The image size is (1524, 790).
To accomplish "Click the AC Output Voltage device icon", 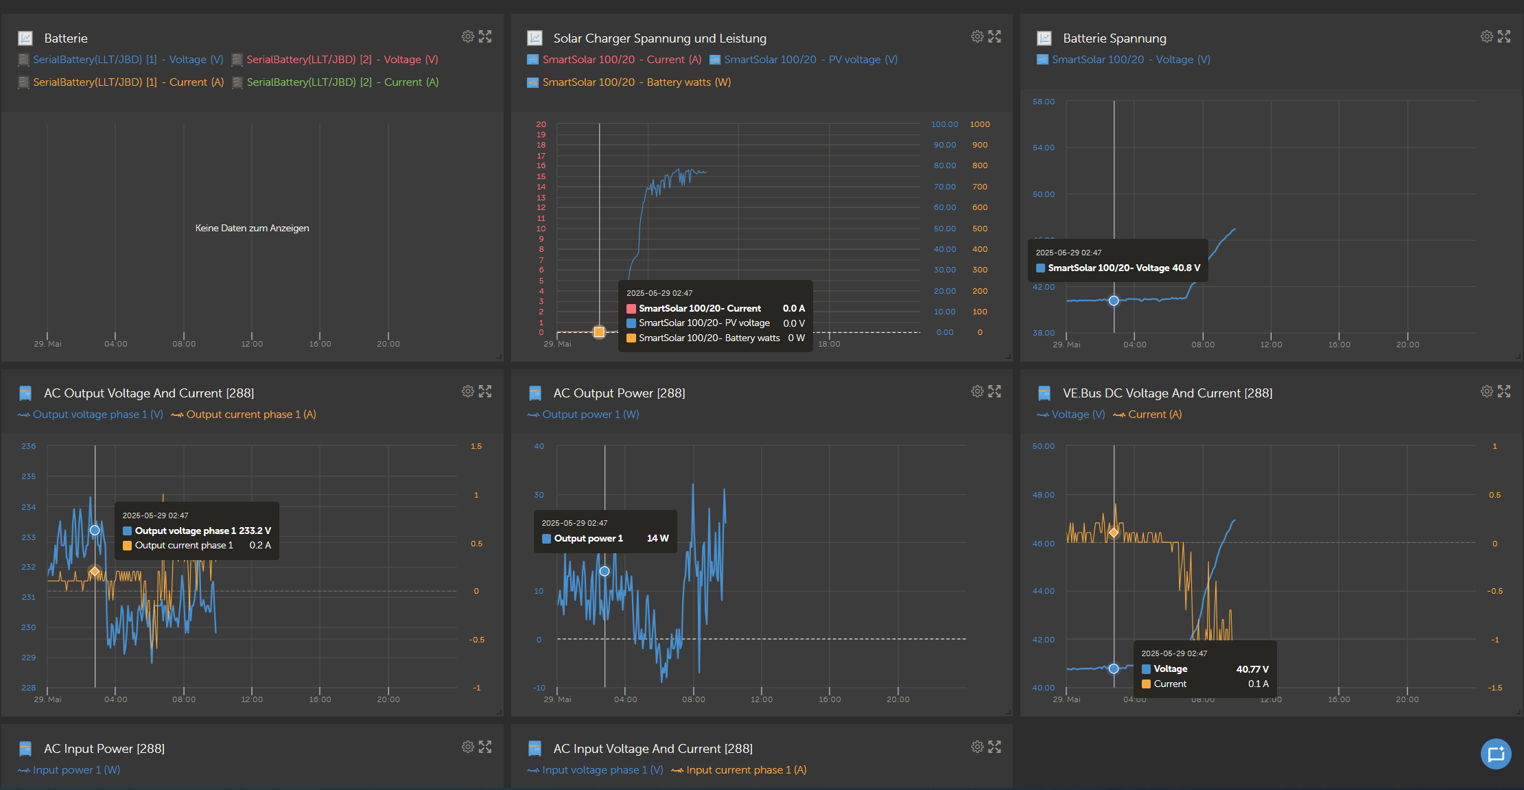I will [x=25, y=393].
